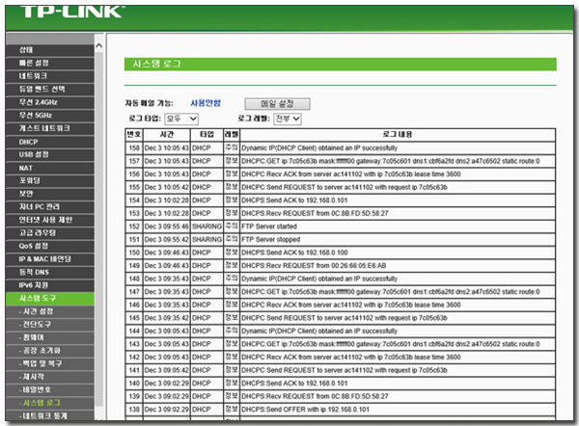Image resolution: width=579 pixels, height=426 pixels.
Task: Open the DHCP sidebar menu
Action: coord(50,142)
